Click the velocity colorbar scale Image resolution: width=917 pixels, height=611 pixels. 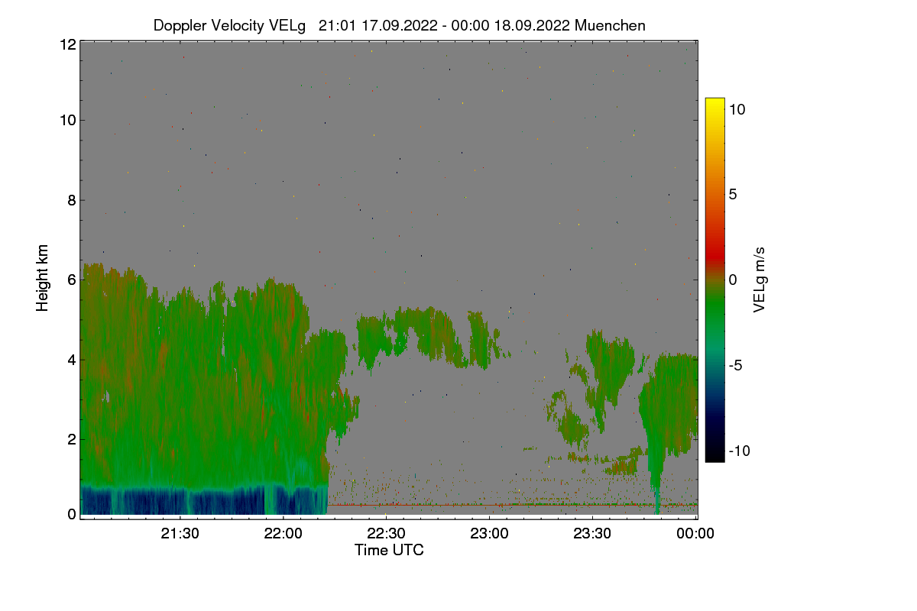coord(714,280)
